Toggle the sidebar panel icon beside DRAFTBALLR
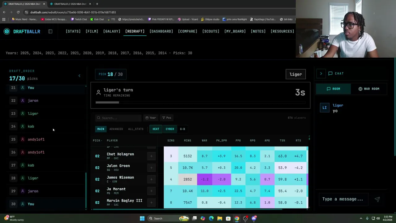The height and width of the screenshot is (223, 396). (x=50, y=31)
